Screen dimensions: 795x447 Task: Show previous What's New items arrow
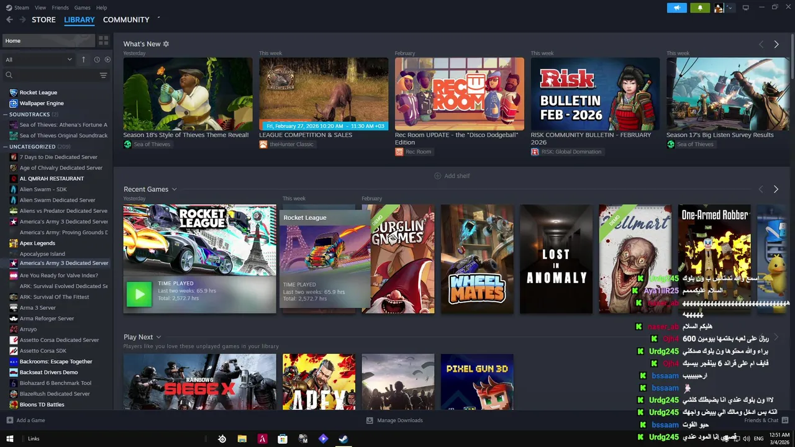(761, 44)
